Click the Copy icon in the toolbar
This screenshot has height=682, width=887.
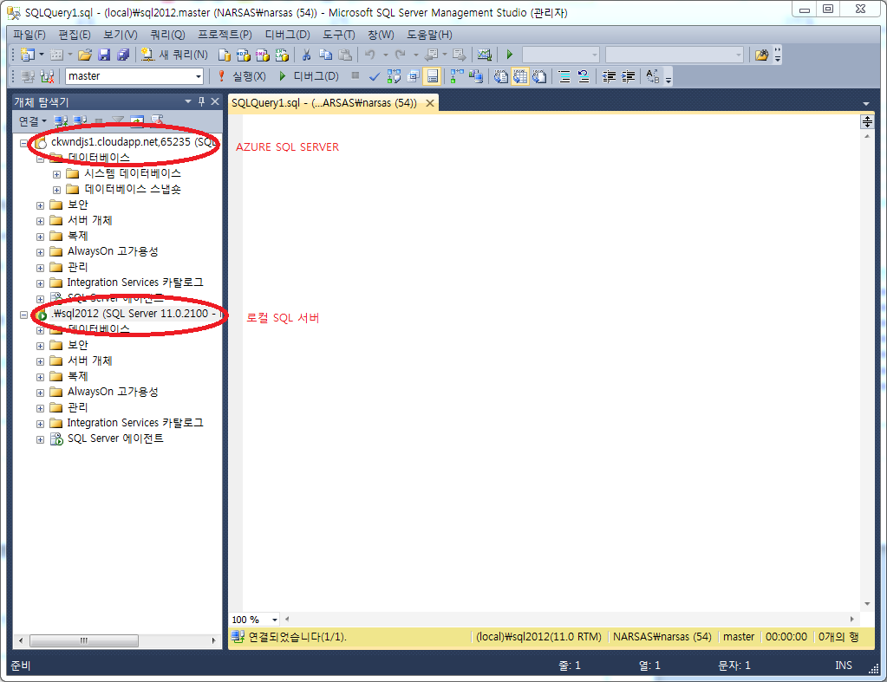coord(326,55)
